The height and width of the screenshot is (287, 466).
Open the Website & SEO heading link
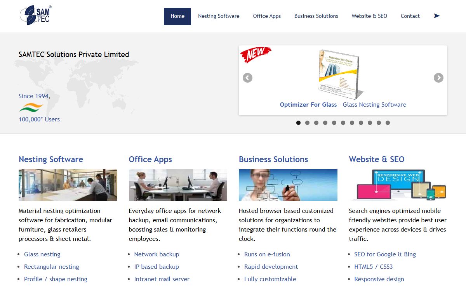click(377, 159)
